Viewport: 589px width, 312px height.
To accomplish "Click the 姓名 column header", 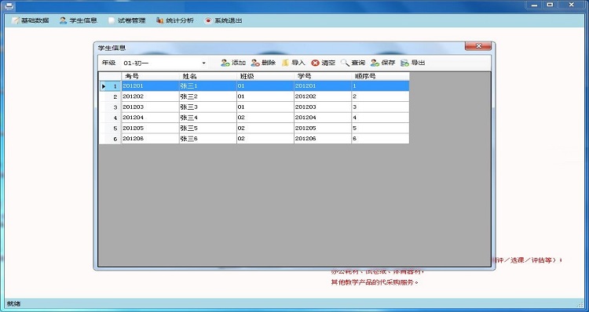I will tap(208, 76).
